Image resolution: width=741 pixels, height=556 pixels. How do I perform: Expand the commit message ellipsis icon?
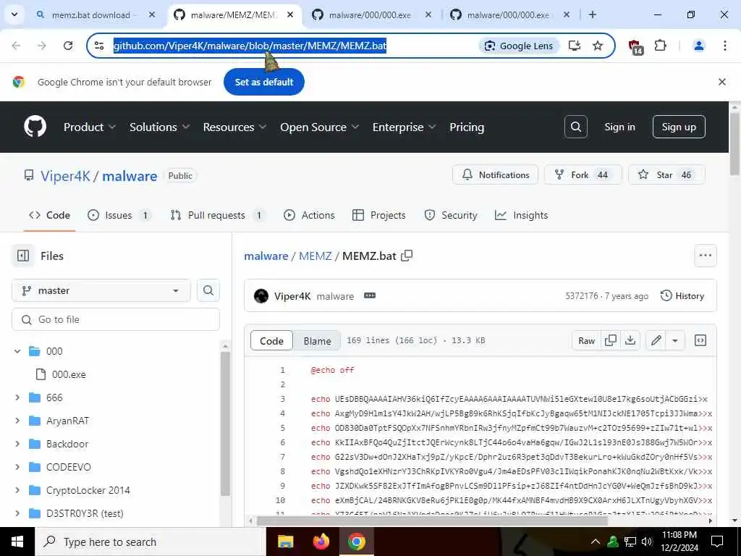[370, 295]
